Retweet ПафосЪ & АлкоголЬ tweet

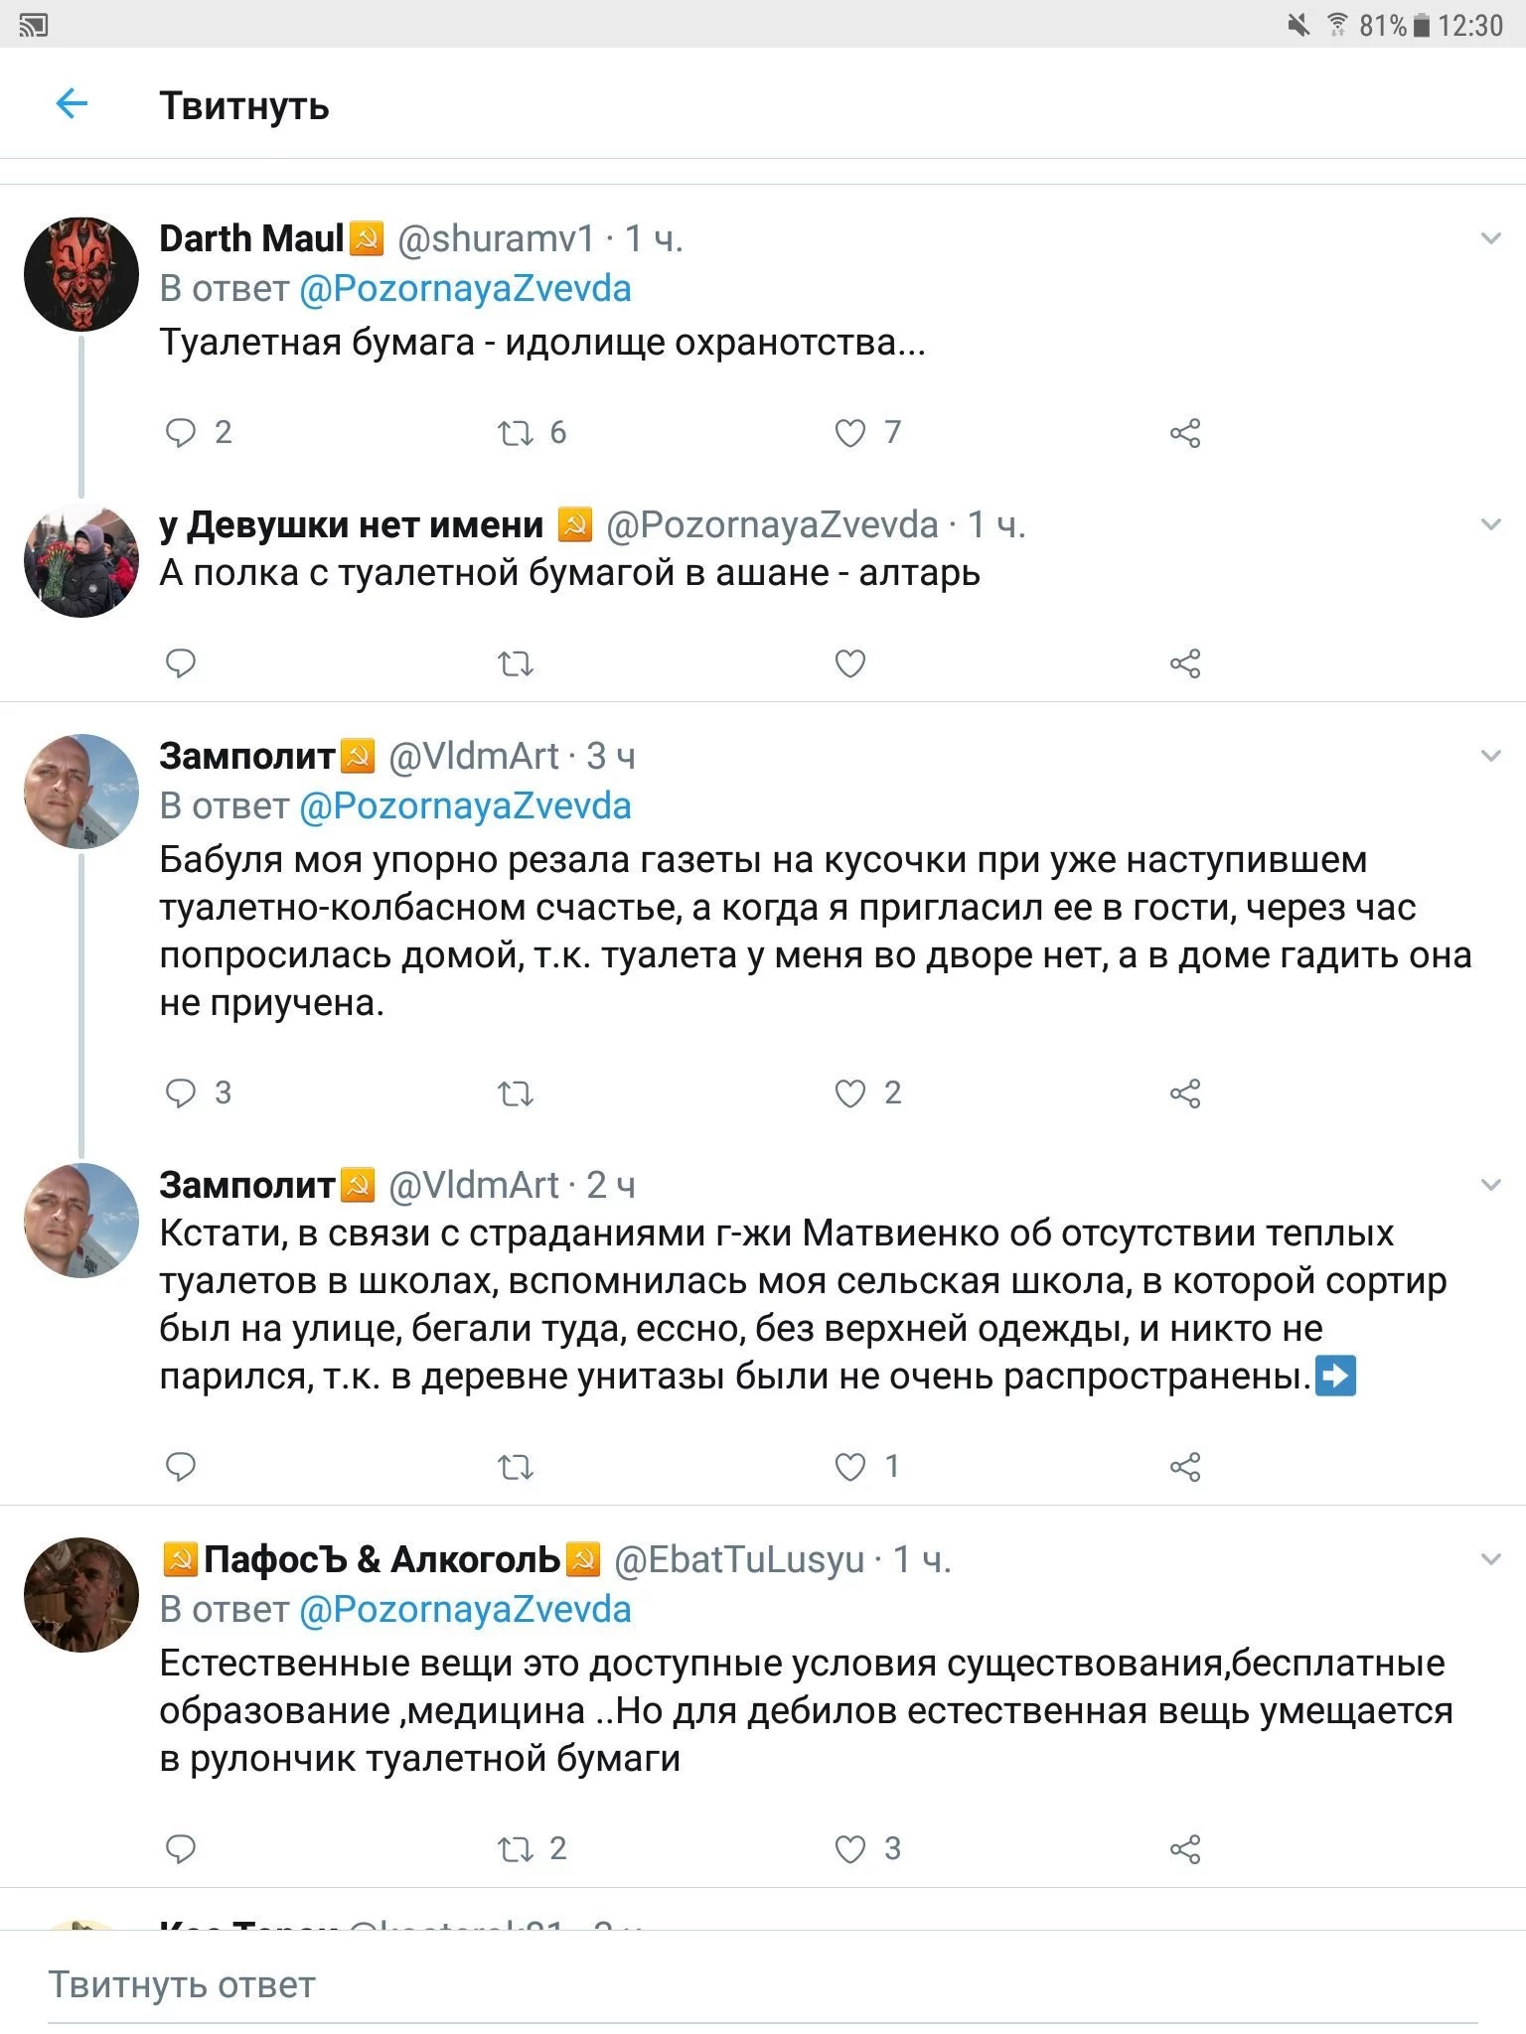click(516, 1849)
